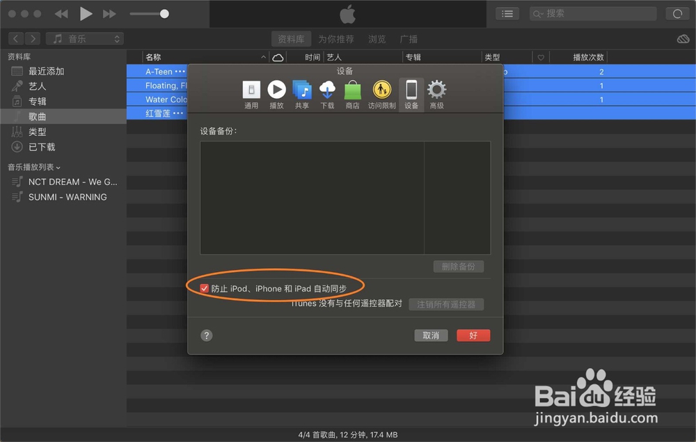Screen dimensions: 696x442
Task: Open the NCT DREAM - We G... playlist
Action: [63, 182]
